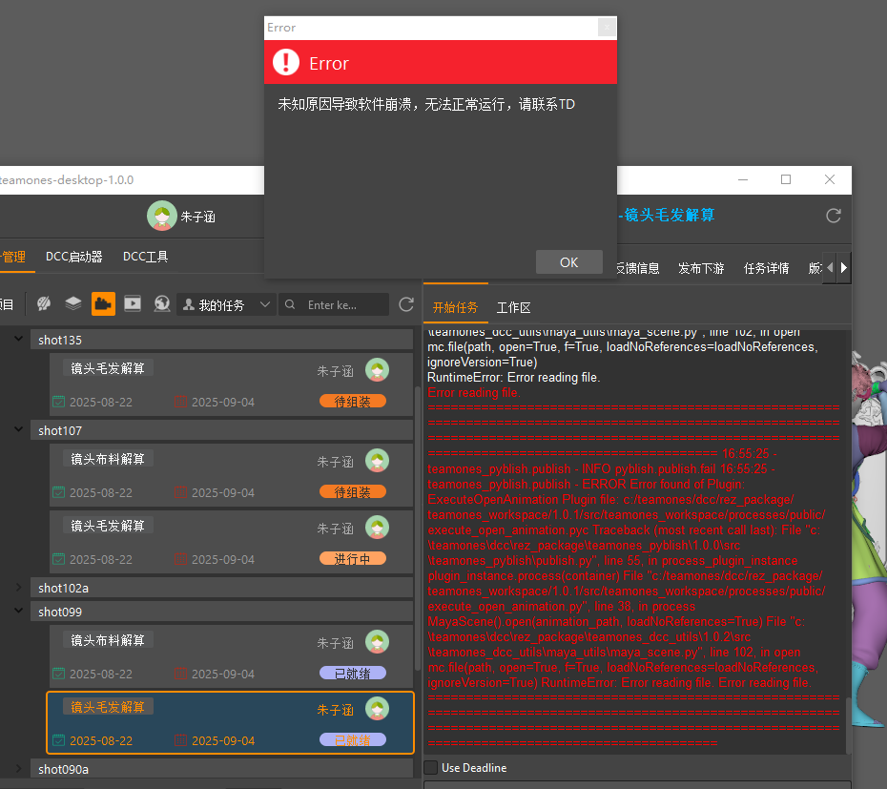This screenshot has height=789, width=887.
Task: Open the 任务详情 tab
Action: [x=766, y=268]
